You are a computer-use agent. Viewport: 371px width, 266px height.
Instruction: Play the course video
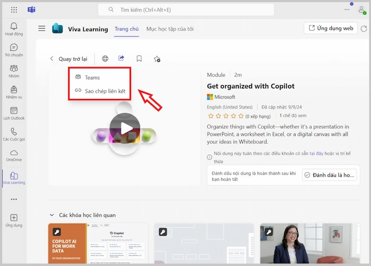125,128
